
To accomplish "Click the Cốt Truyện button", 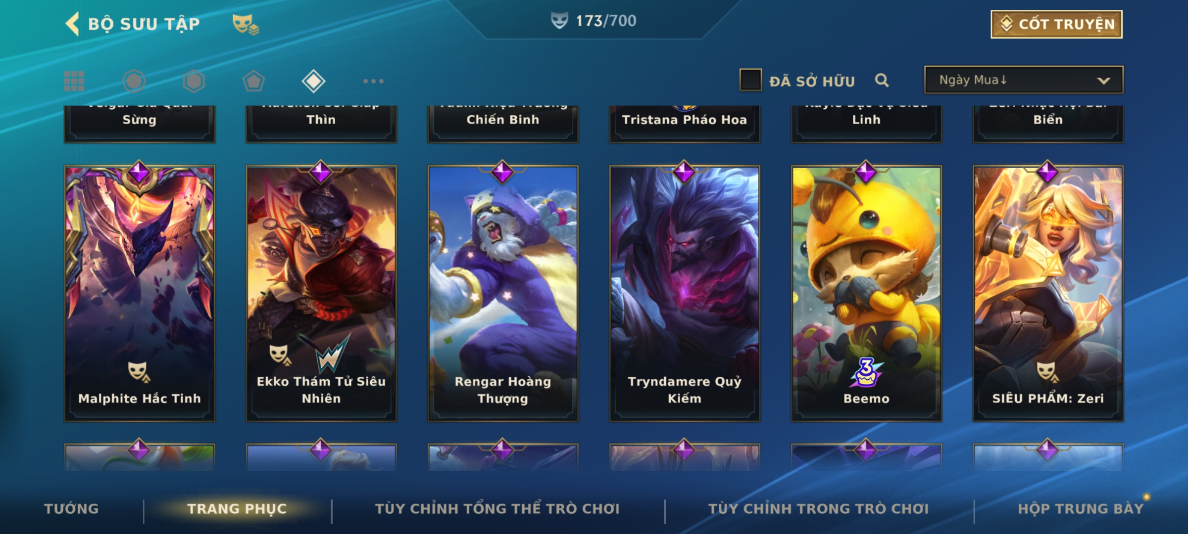I will 1056,24.
